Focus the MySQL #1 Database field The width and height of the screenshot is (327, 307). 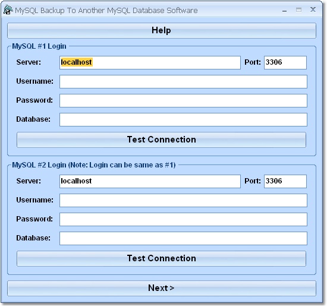(x=183, y=119)
